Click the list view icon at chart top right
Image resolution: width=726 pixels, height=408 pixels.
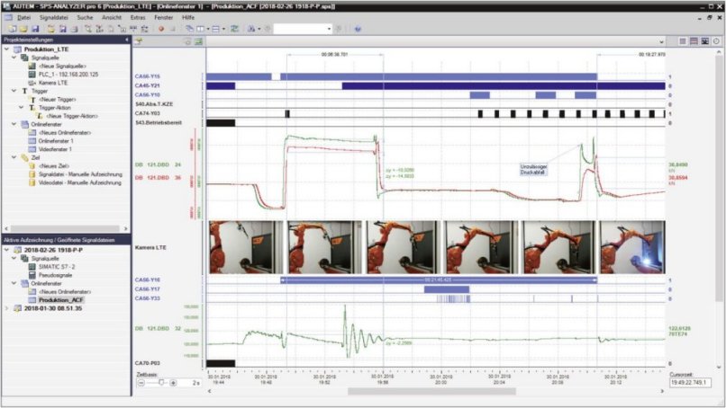point(683,41)
